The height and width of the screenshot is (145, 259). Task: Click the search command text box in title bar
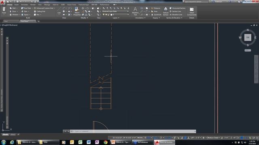[x=196, y=2]
